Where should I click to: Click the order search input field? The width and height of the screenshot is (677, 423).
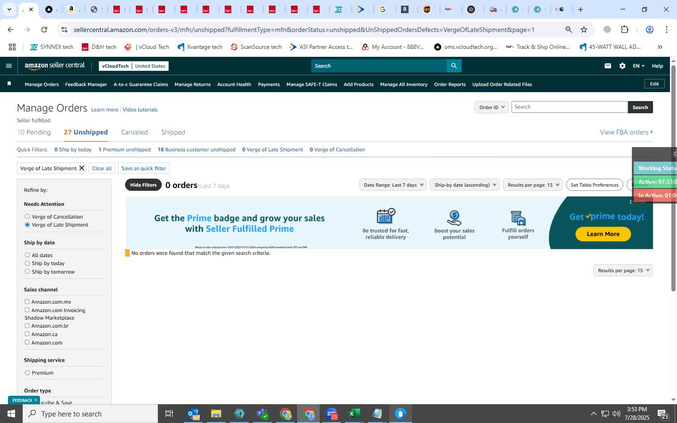(x=569, y=107)
